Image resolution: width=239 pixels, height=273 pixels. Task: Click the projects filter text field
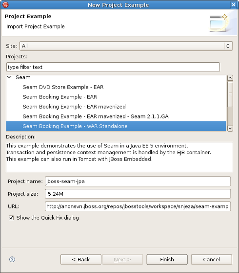[x=113, y=67]
